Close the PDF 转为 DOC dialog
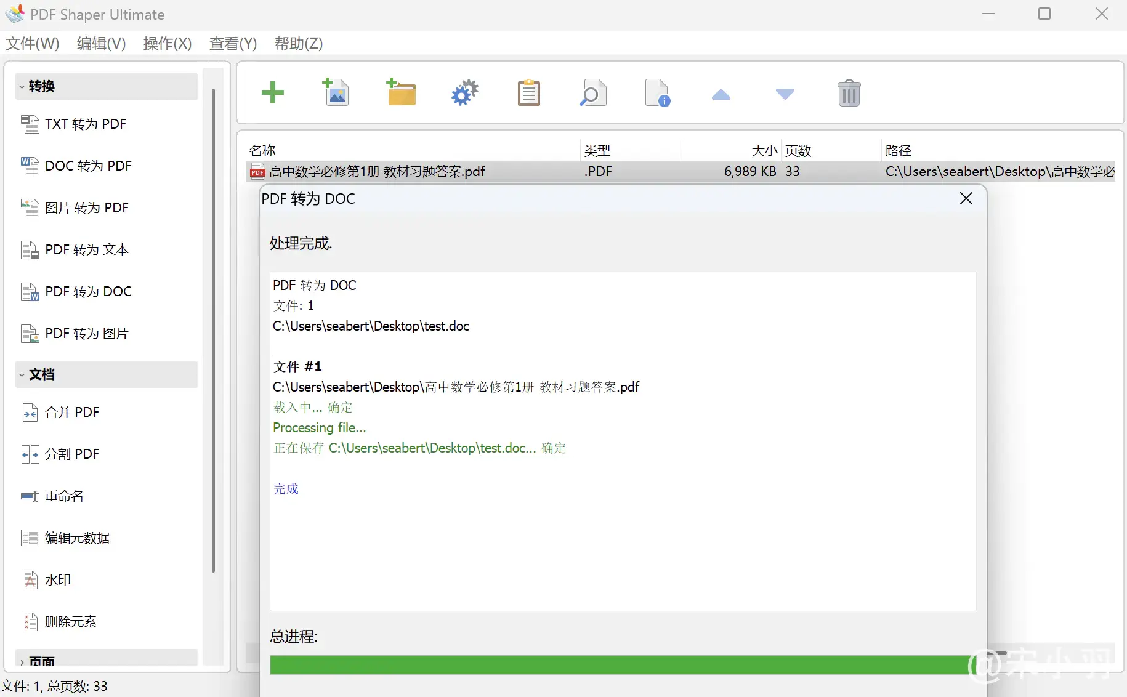Screen dimensions: 1127x697 click(966, 198)
